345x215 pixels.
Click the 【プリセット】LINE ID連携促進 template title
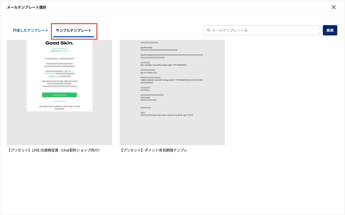click(54, 150)
